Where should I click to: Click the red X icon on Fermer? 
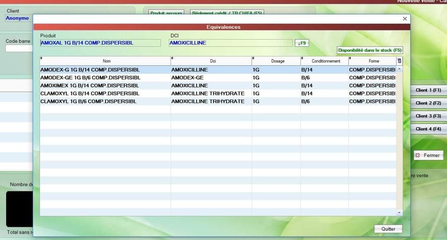418,155
